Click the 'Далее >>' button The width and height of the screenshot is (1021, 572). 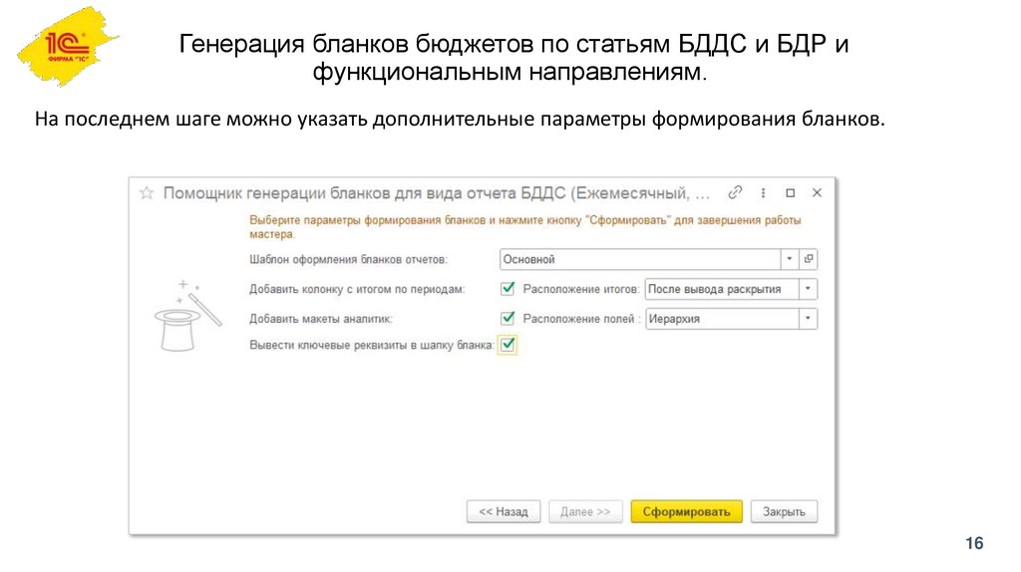click(x=585, y=511)
